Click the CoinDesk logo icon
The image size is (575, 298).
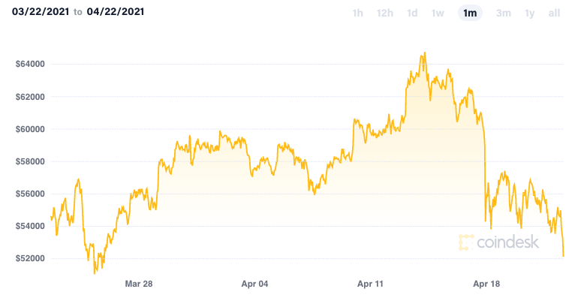coord(466,242)
